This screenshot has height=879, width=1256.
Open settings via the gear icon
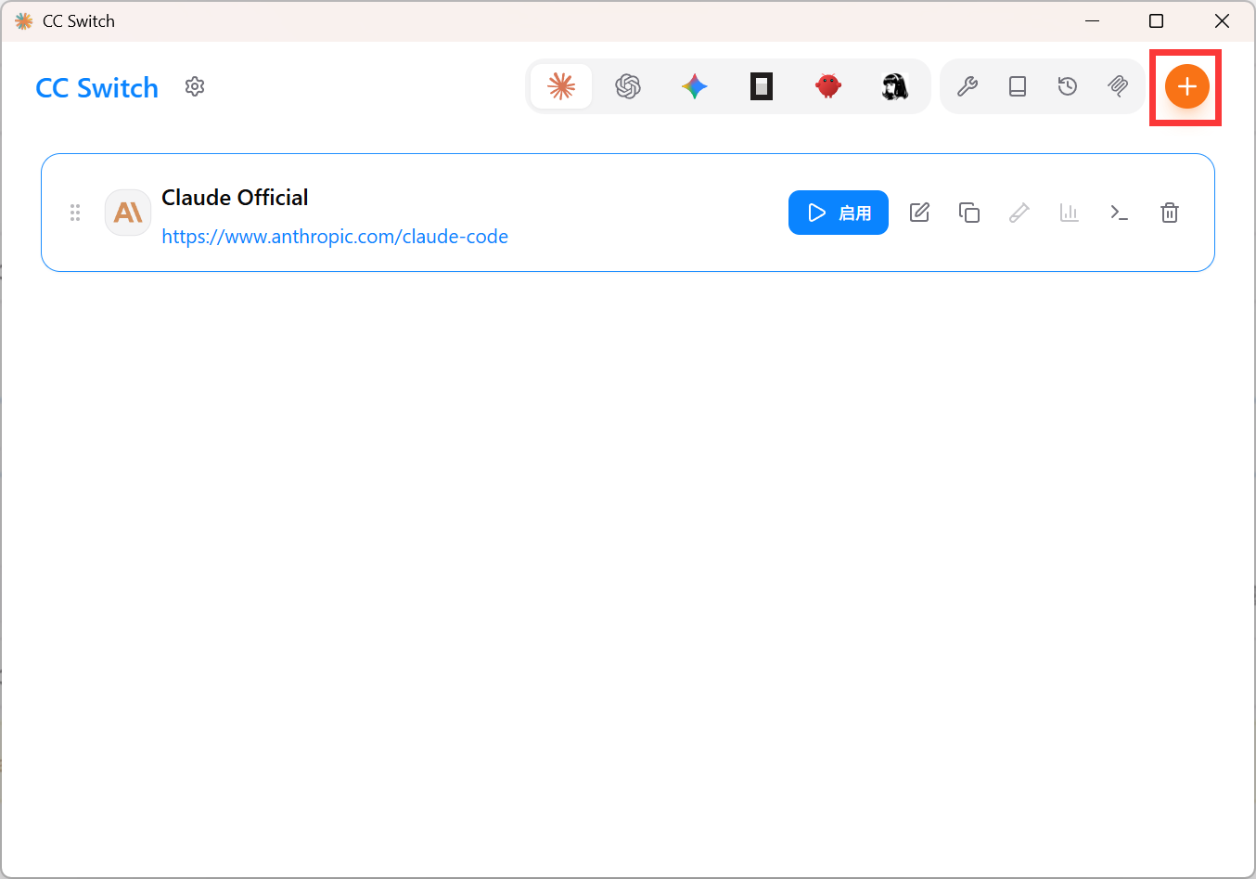[195, 86]
